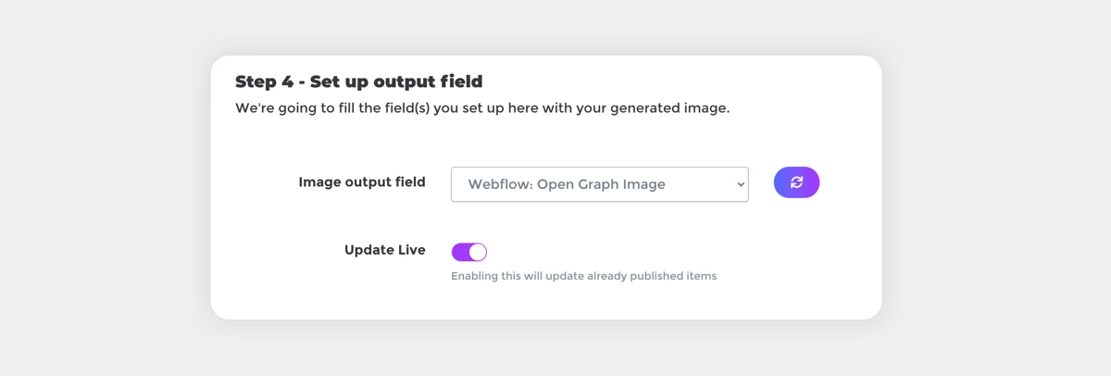
Task: Click the gradient refresh pill button
Action: point(796,182)
